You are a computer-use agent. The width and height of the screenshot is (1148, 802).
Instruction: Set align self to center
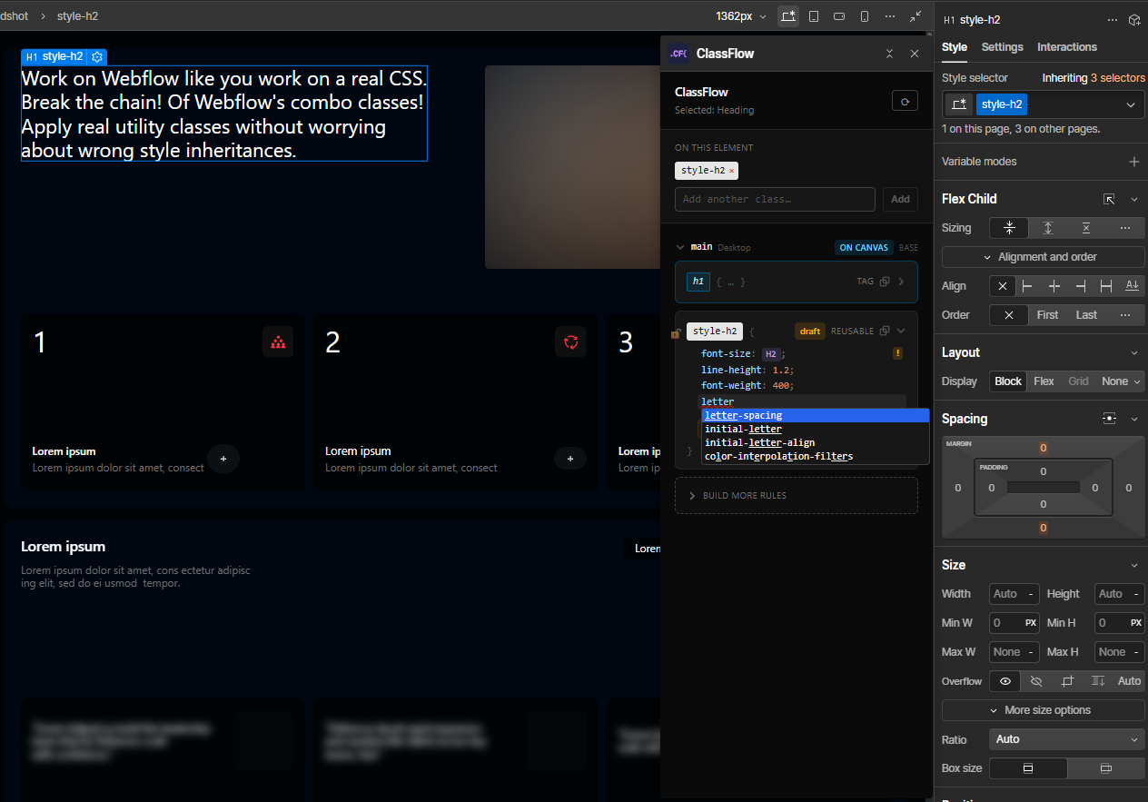(x=1054, y=286)
